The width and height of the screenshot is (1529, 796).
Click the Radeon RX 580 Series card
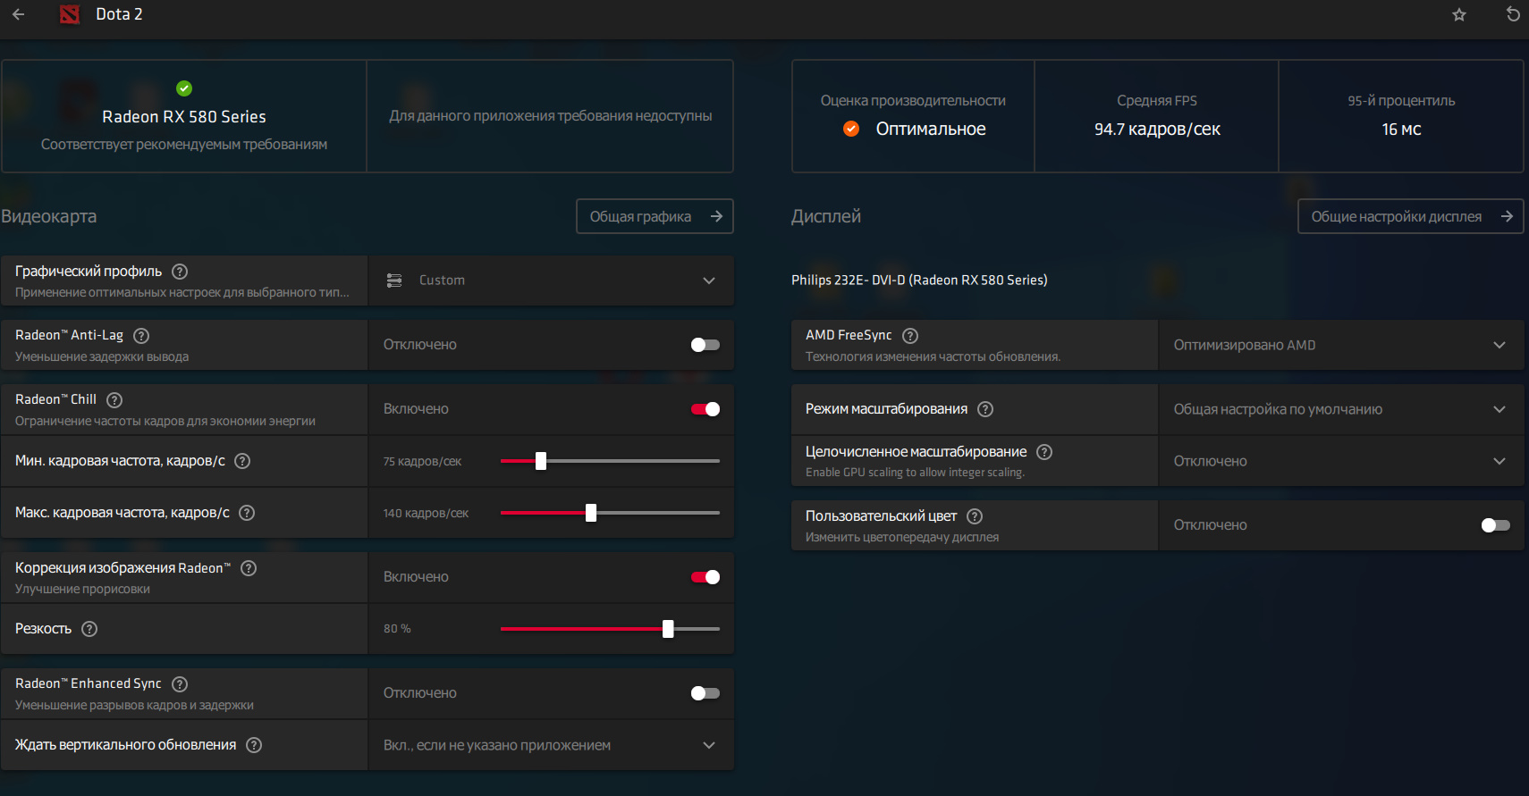[184, 116]
